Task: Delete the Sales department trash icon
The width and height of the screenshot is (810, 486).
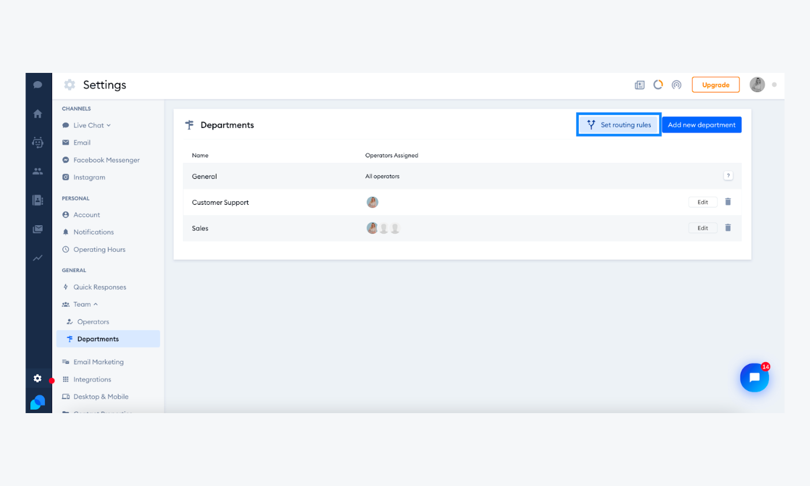Action: click(728, 228)
